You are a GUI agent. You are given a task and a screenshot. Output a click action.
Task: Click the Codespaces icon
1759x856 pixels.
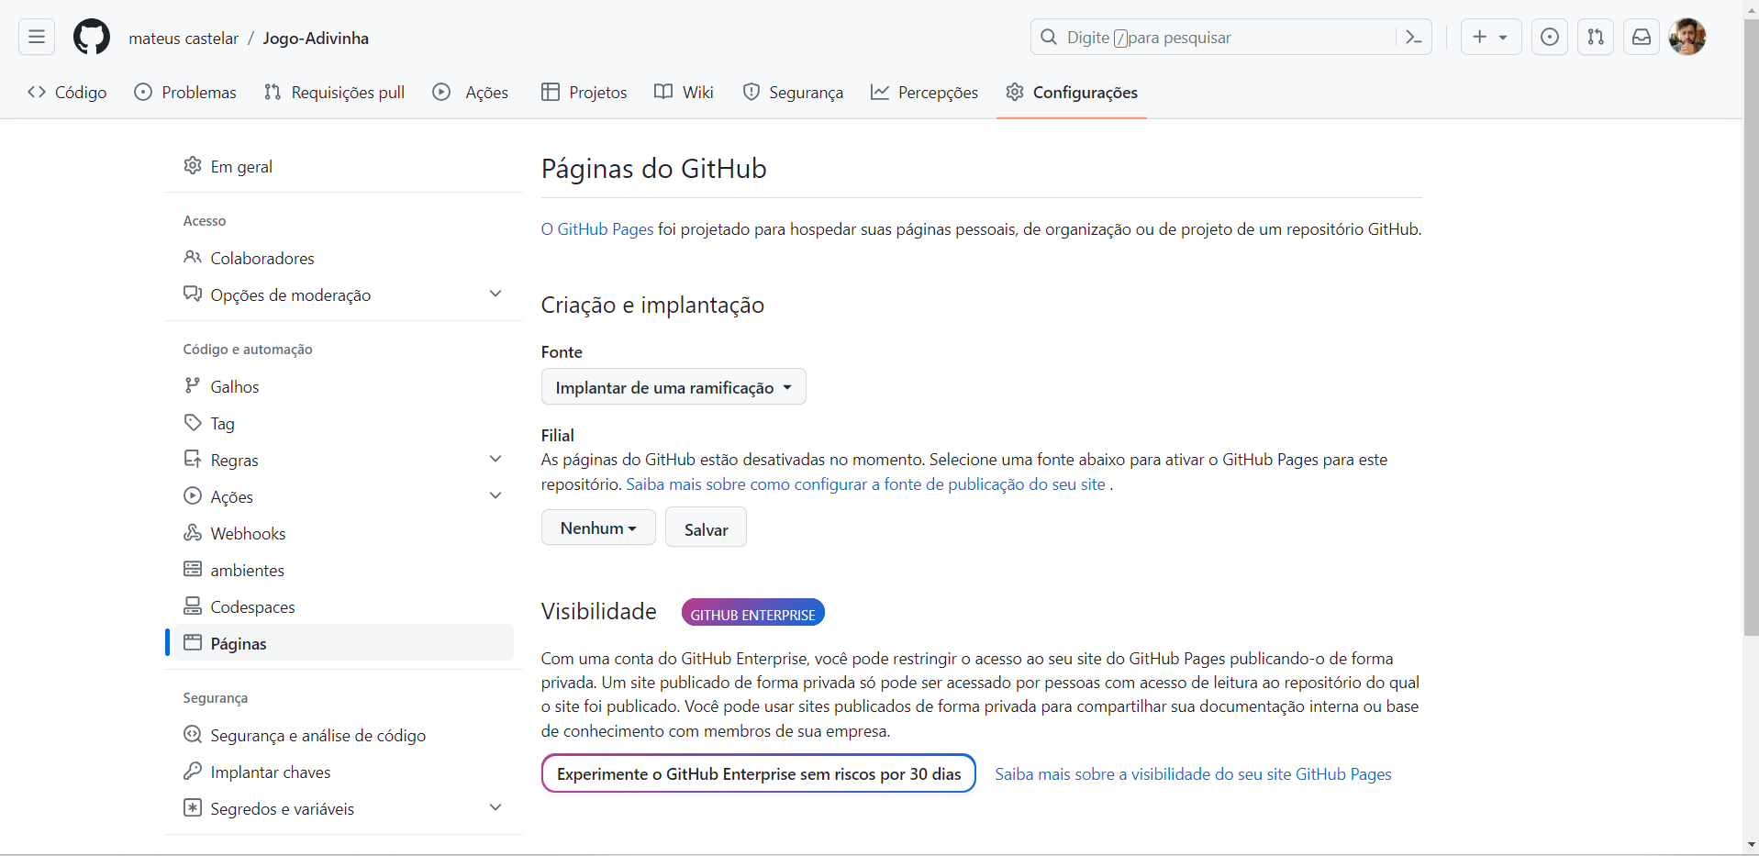pyautogui.click(x=193, y=606)
